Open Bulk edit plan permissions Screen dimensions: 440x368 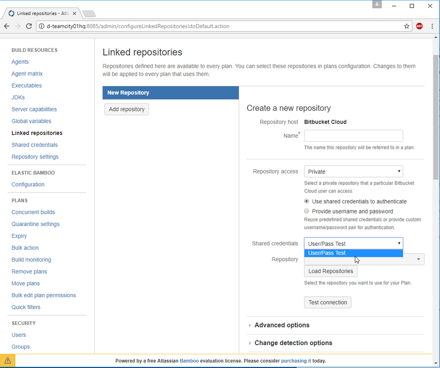[x=44, y=295]
